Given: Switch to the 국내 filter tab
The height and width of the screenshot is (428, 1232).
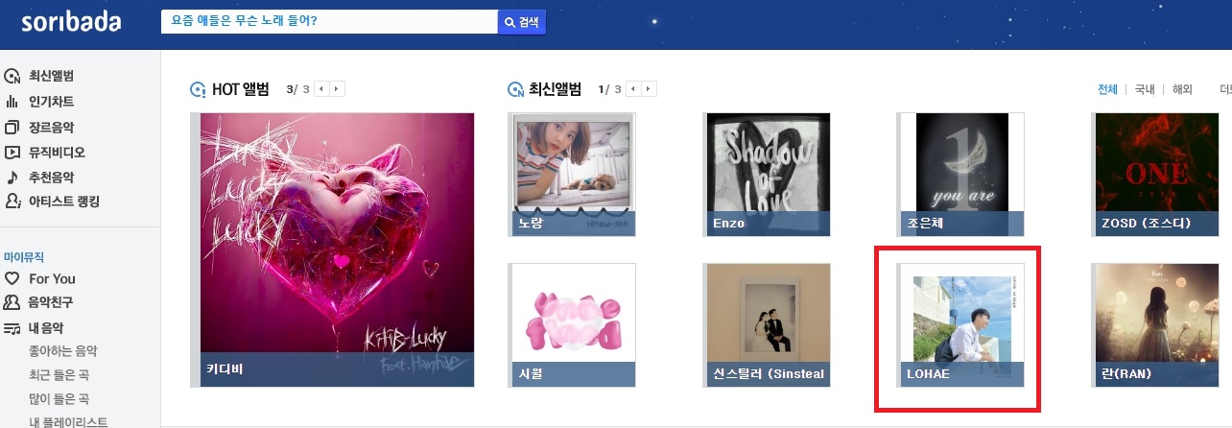Looking at the screenshot, I should [x=1145, y=89].
